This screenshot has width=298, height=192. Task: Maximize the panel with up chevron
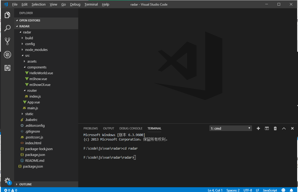[x=284, y=128]
